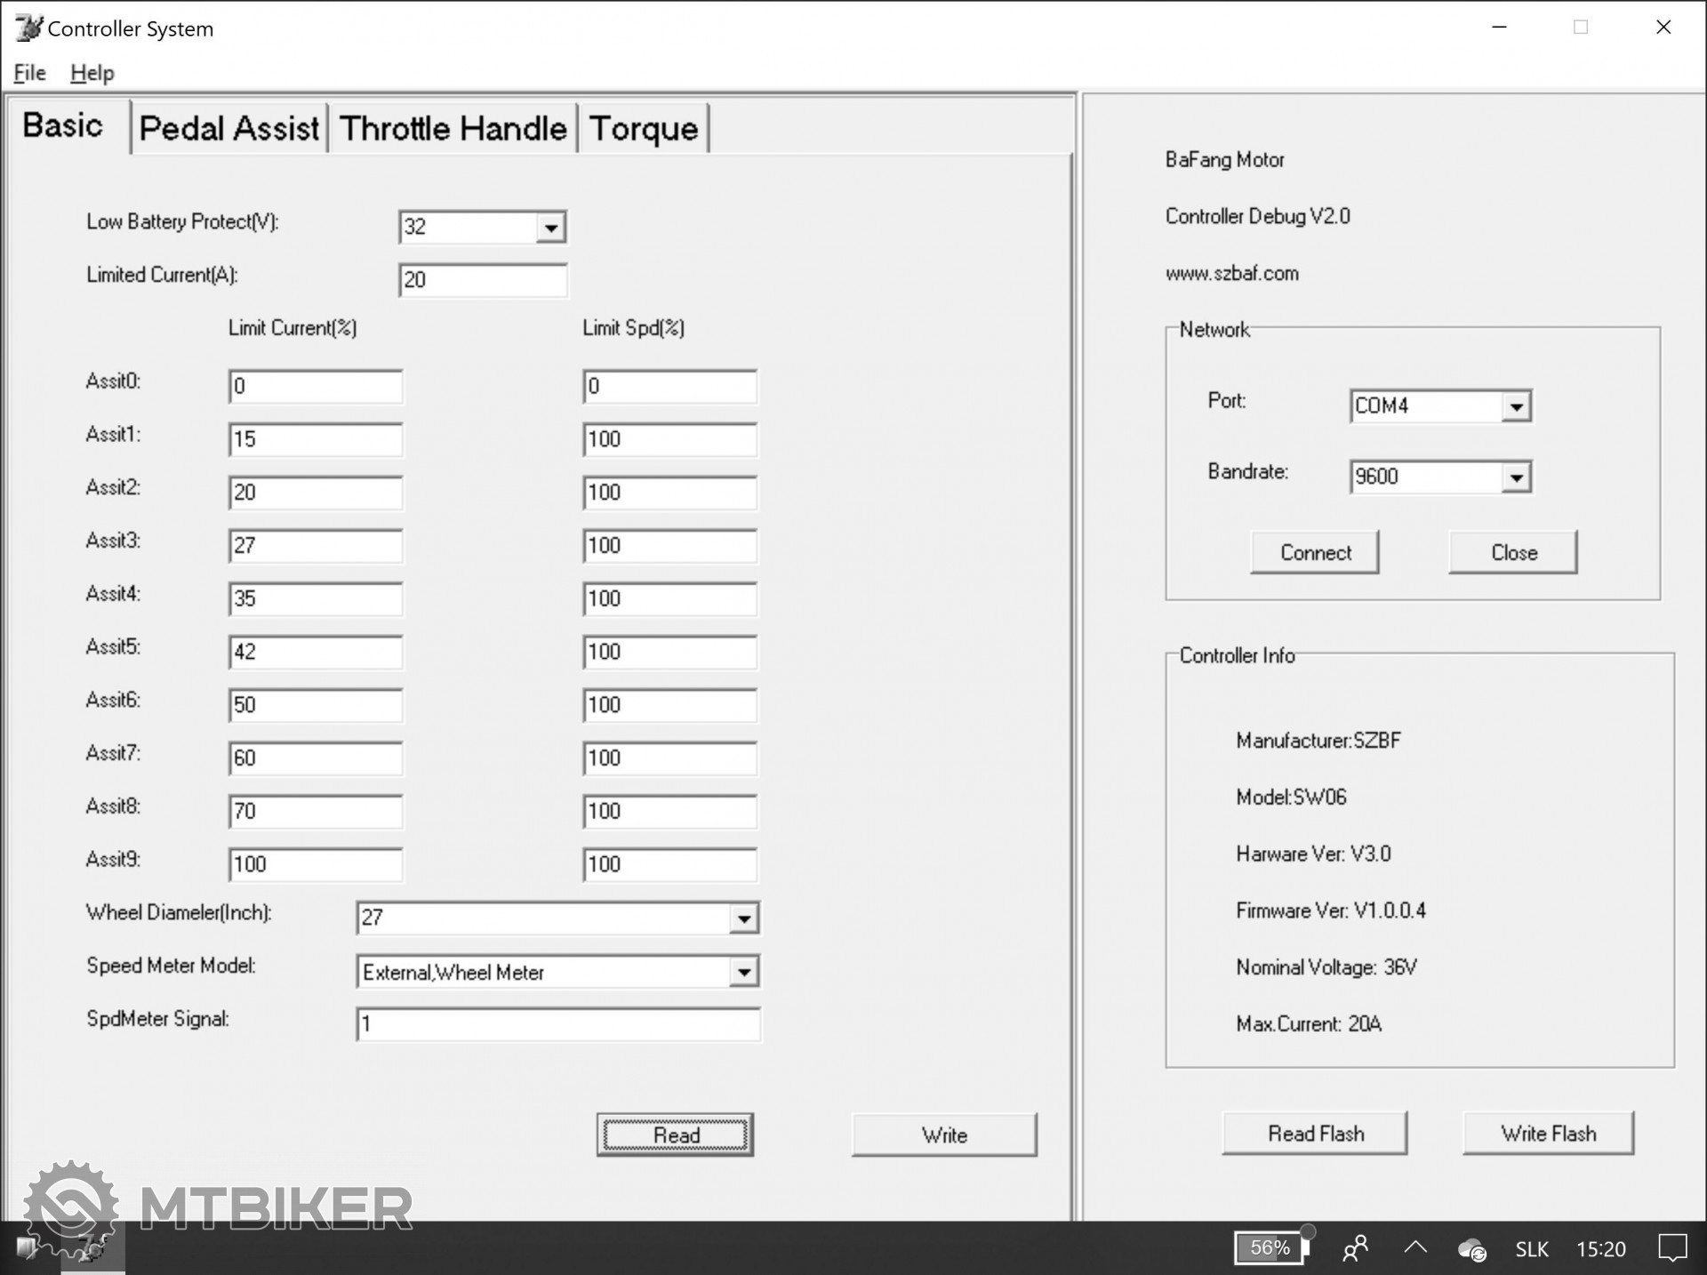Open the notification center icon
Viewport: 1707px width, 1275px height.
click(x=1672, y=1248)
